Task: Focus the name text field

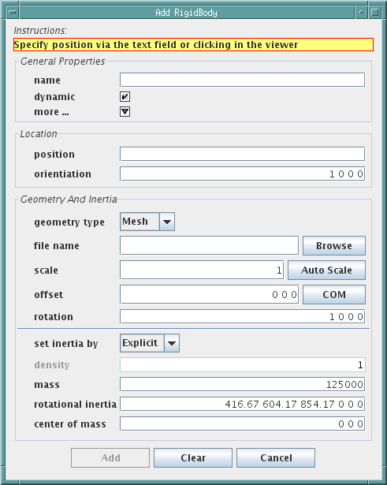Action: (242, 80)
